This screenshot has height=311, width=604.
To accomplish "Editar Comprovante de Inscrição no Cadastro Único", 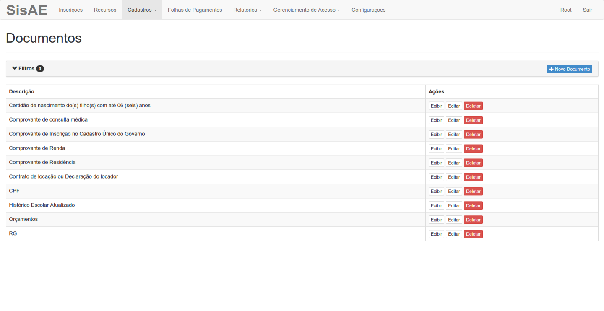I will pyautogui.click(x=454, y=135).
